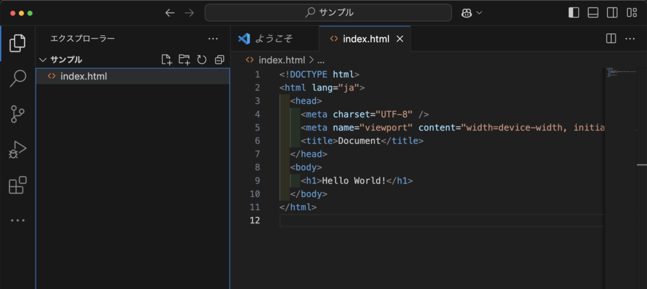Open the Source Control view

(17, 114)
